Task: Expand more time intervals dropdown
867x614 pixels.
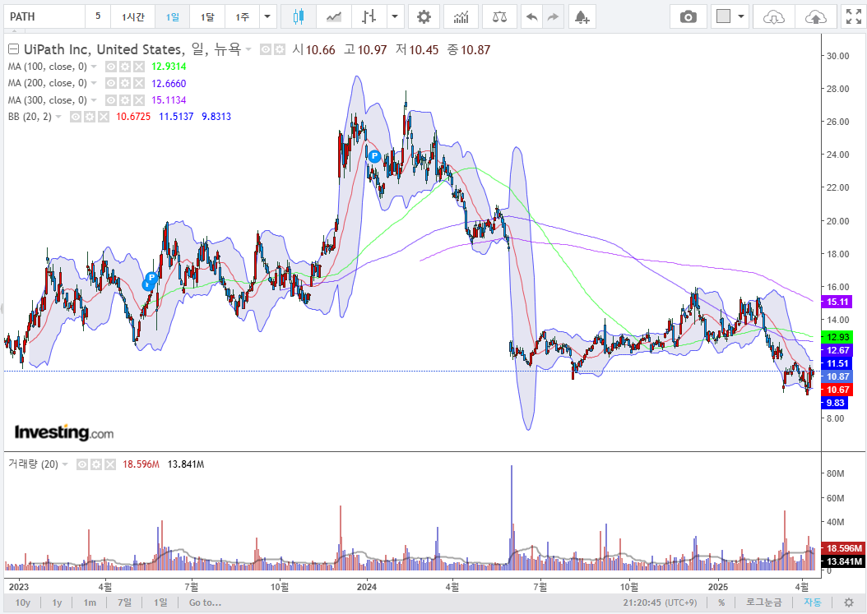Action: (267, 16)
